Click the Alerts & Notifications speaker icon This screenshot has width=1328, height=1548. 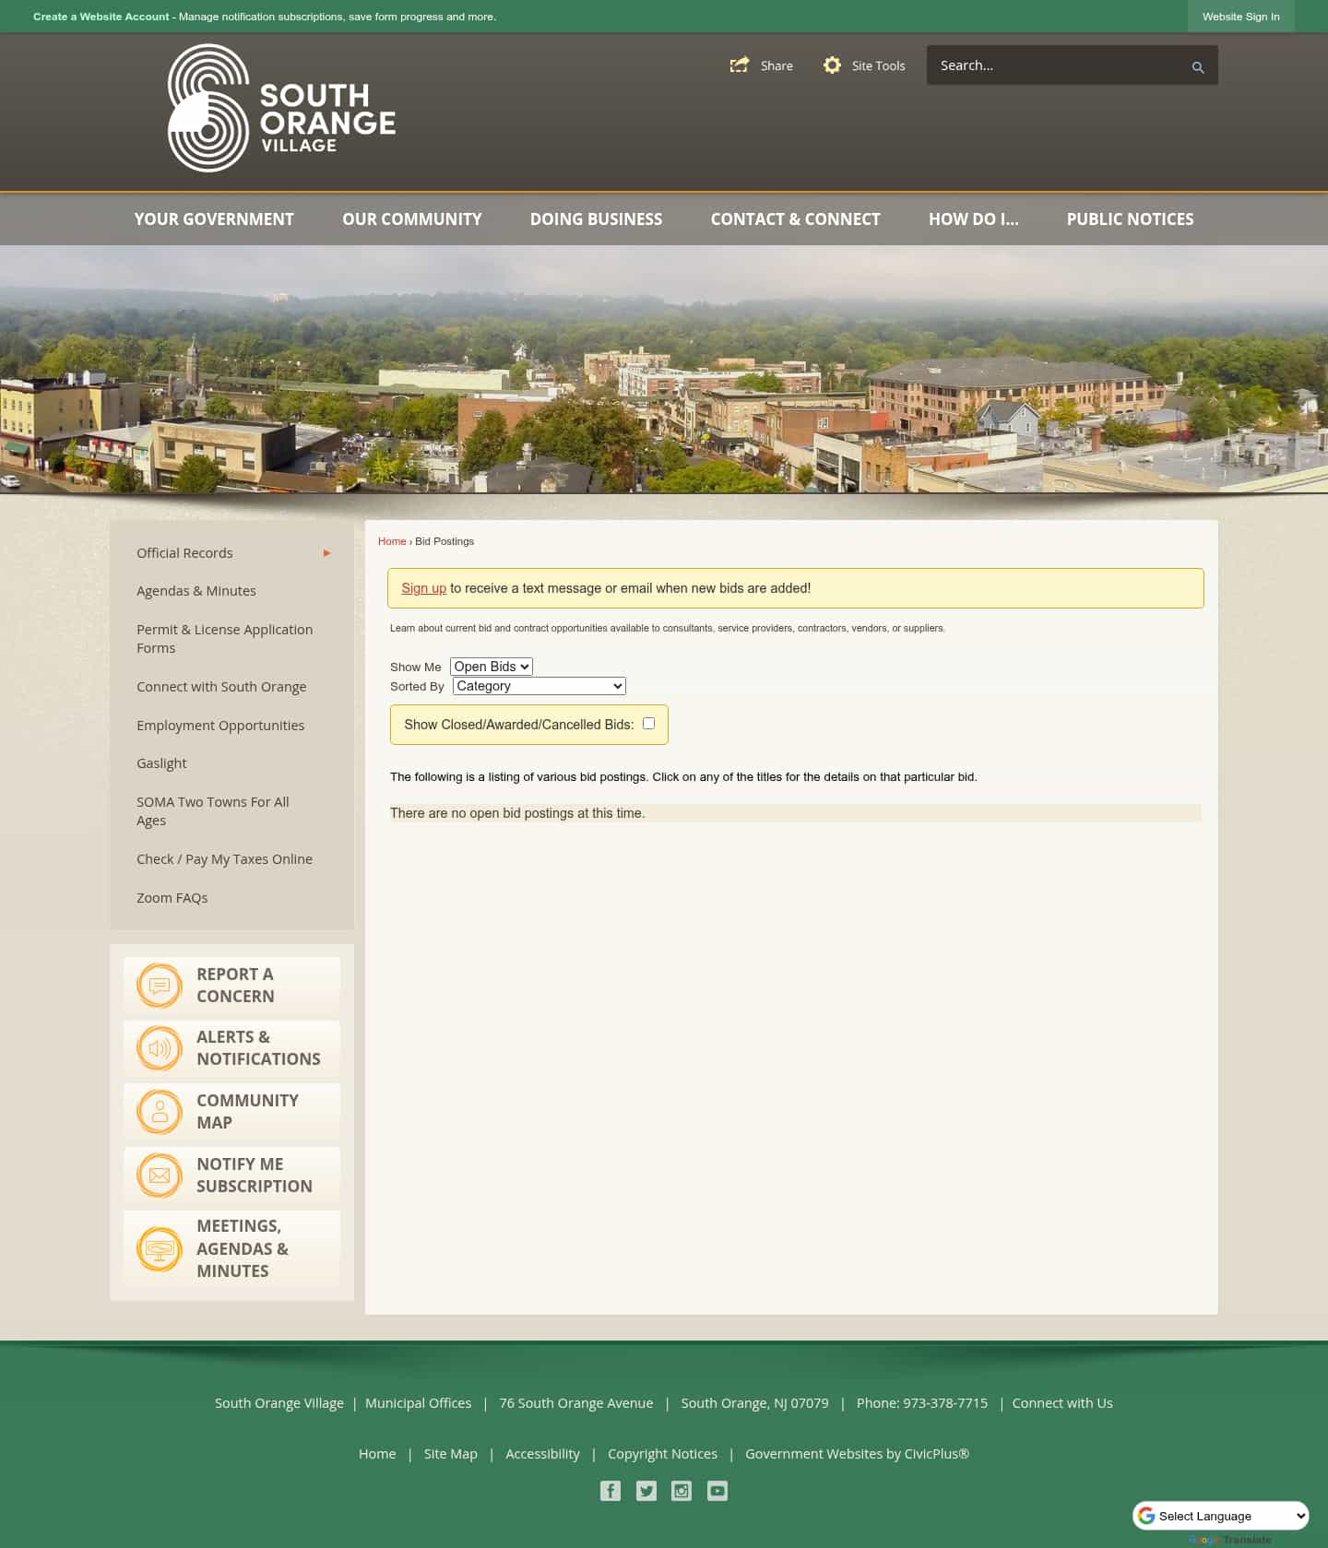[x=160, y=1048]
